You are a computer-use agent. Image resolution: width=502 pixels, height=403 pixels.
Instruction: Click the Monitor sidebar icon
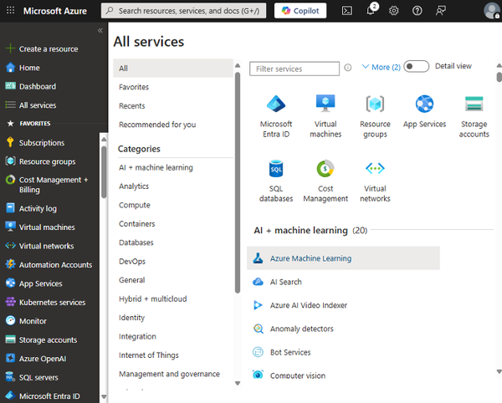pos(10,320)
